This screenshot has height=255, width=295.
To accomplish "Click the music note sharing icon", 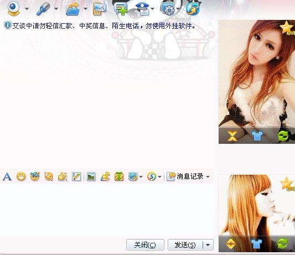I will pyautogui.click(x=105, y=176).
